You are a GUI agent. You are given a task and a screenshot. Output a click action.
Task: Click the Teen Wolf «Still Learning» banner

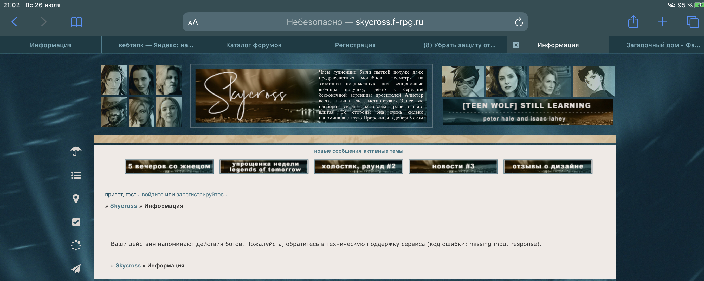[x=528, y=112]
